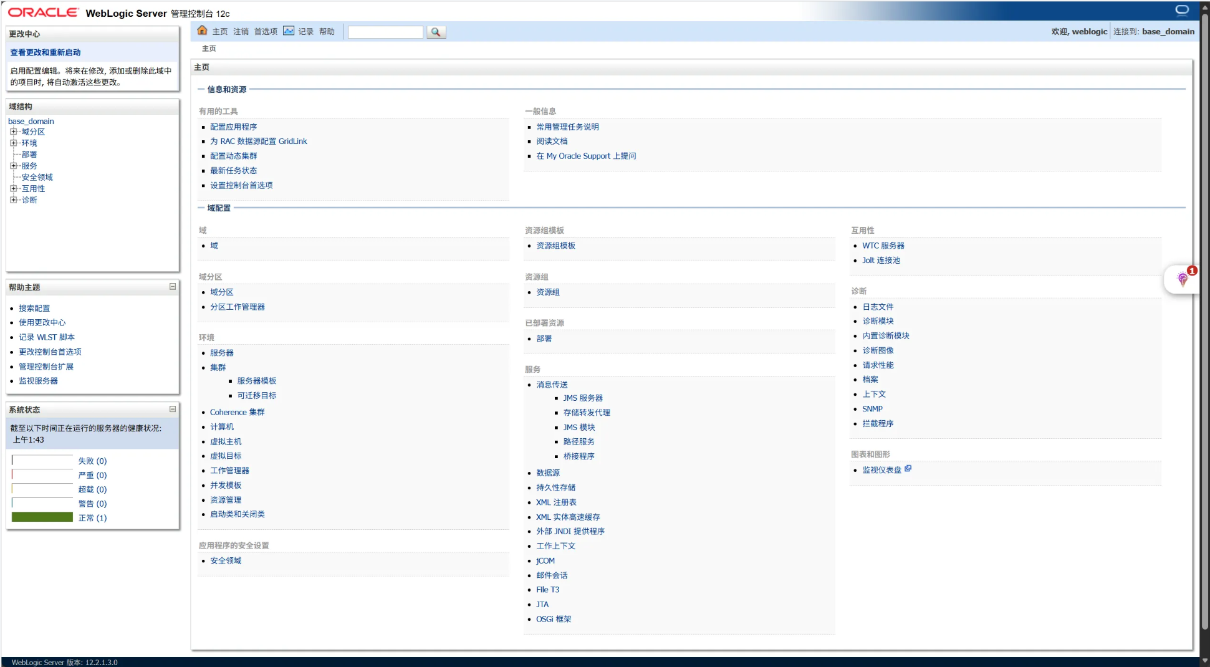Open 设置控制台首选项 link

point(241,185)
